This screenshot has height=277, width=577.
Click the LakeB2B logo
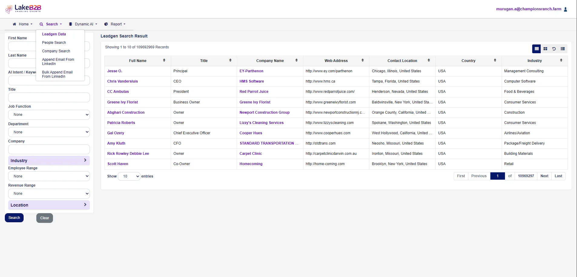(x=23, y=9)
